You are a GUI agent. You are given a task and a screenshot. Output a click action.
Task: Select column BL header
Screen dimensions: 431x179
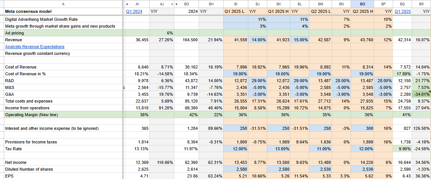[299, 4]
